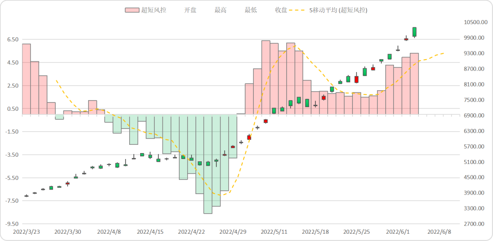Click the pink 超短风控 legend swatch
The image size is (493, 241).
[132, 10]
